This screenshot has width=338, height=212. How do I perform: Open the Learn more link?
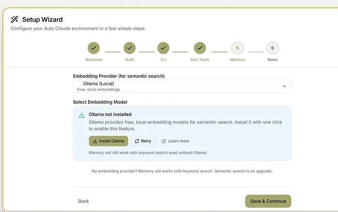[178, 141]
